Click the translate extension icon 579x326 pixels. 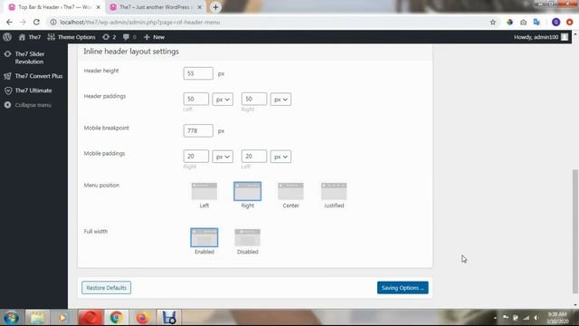pyautogui.click(x=536, y=22)
